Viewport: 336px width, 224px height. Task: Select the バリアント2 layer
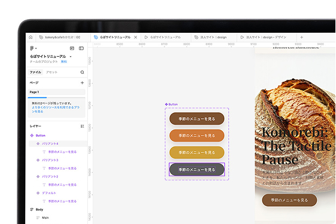[x=50, y=176]
